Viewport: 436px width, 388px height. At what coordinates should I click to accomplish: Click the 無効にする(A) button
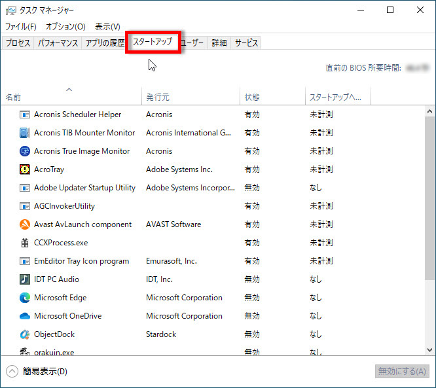(402, 372)
